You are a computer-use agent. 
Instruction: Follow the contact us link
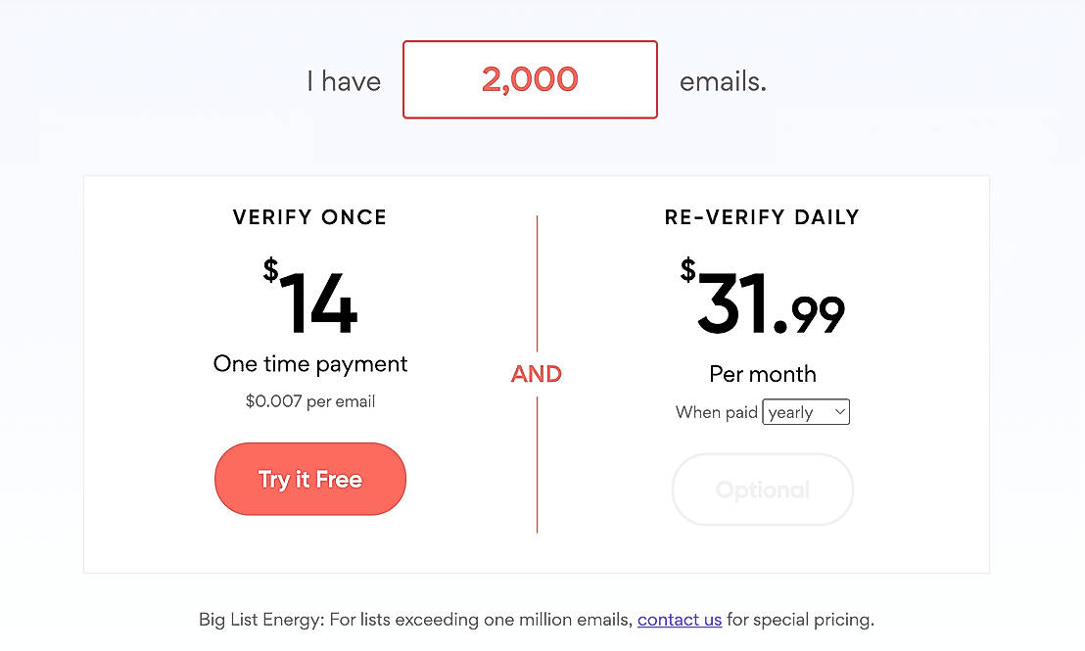[680, 620]
